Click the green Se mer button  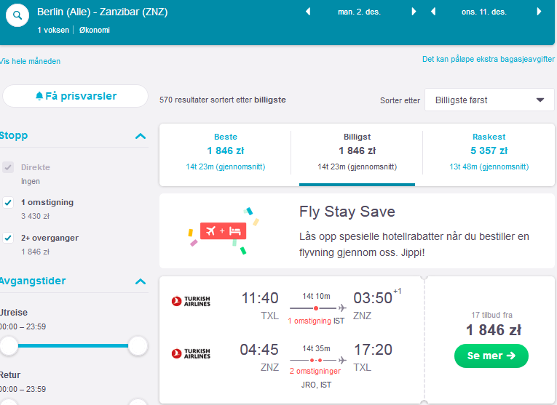coord(491,356)
